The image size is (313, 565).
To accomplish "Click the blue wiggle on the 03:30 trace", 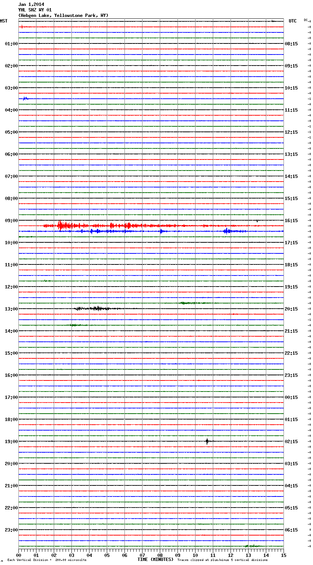I will coord(25,98).
